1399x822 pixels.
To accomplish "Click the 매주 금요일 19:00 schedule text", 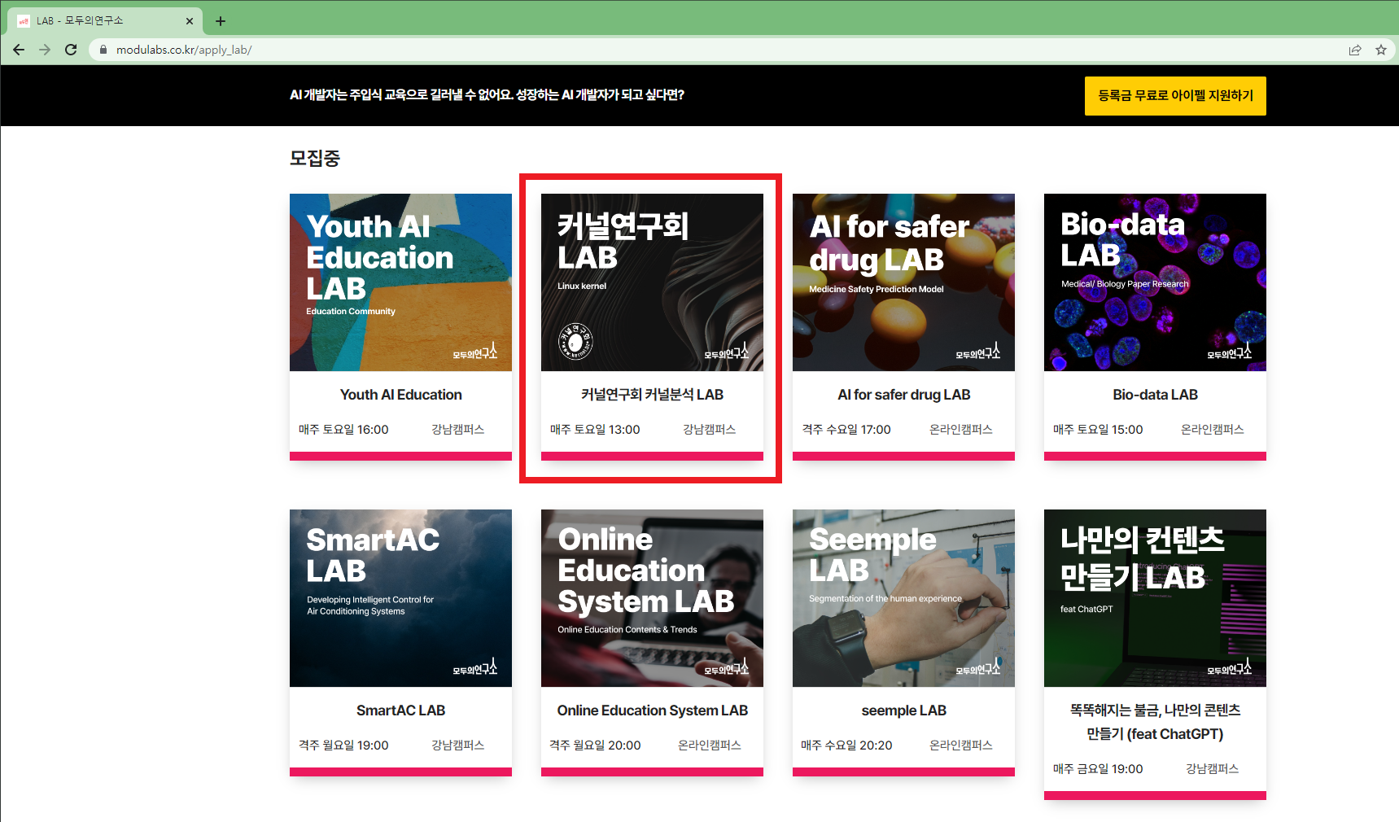I will pos(1098,769).
